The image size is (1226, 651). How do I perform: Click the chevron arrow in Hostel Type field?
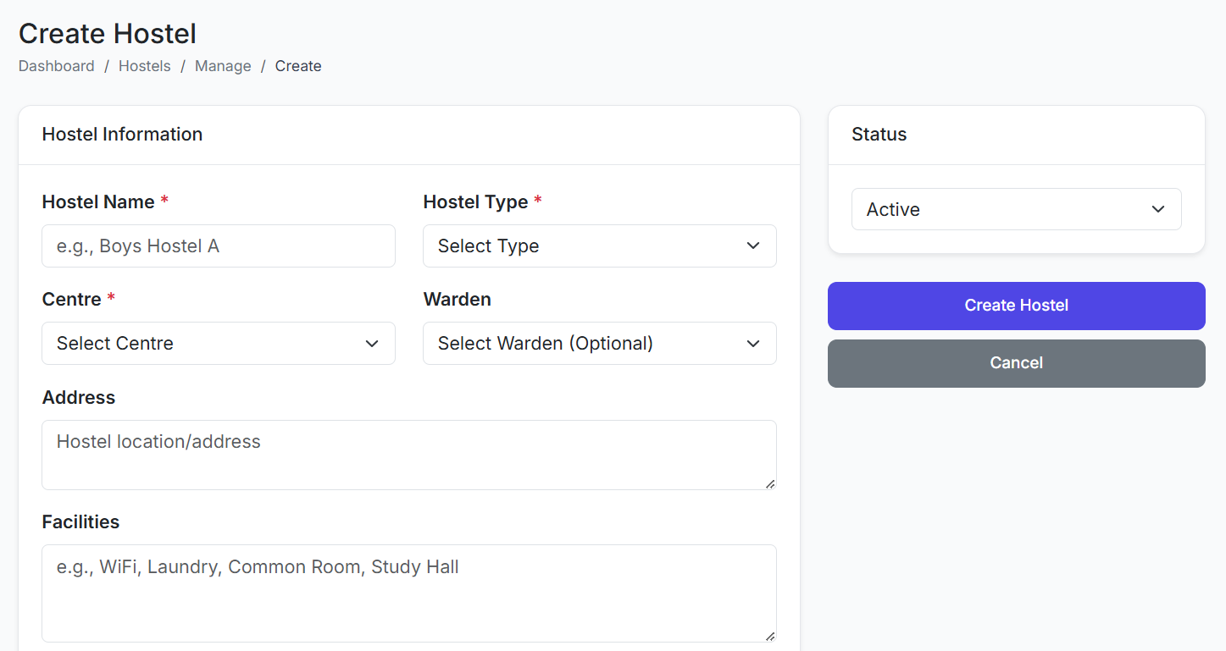coord(752,246)
